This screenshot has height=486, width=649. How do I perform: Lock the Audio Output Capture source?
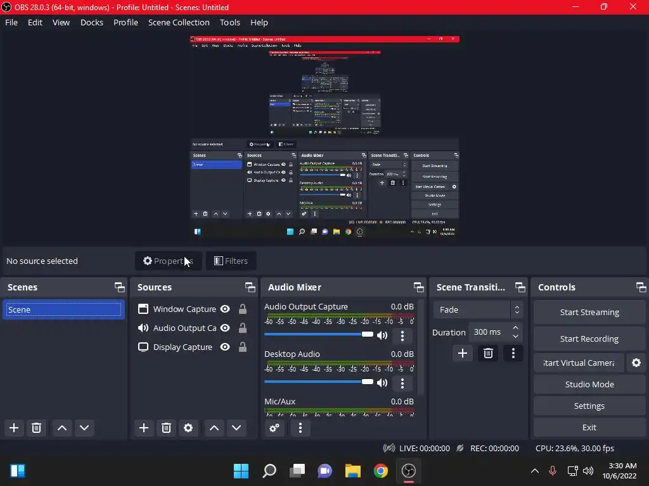tap(243, 328)
